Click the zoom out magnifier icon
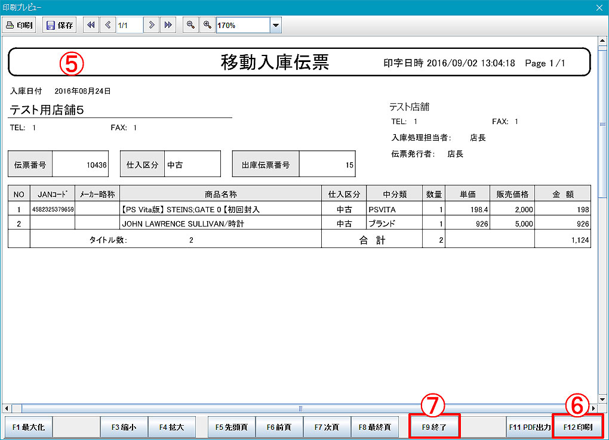 coord(190,25)
